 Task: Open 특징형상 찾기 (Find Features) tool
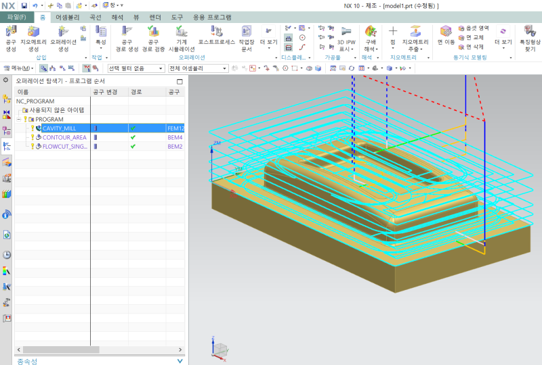(x=530, y=35)
